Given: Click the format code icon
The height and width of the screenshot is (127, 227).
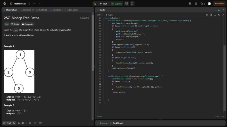Looking at the screenshot, I should click(x=207, y=15).
